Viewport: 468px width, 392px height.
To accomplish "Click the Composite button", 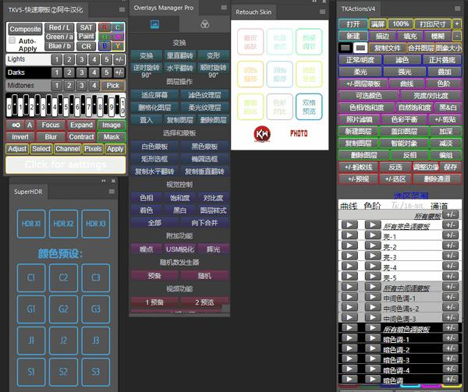I will click(x=25, y=28).
